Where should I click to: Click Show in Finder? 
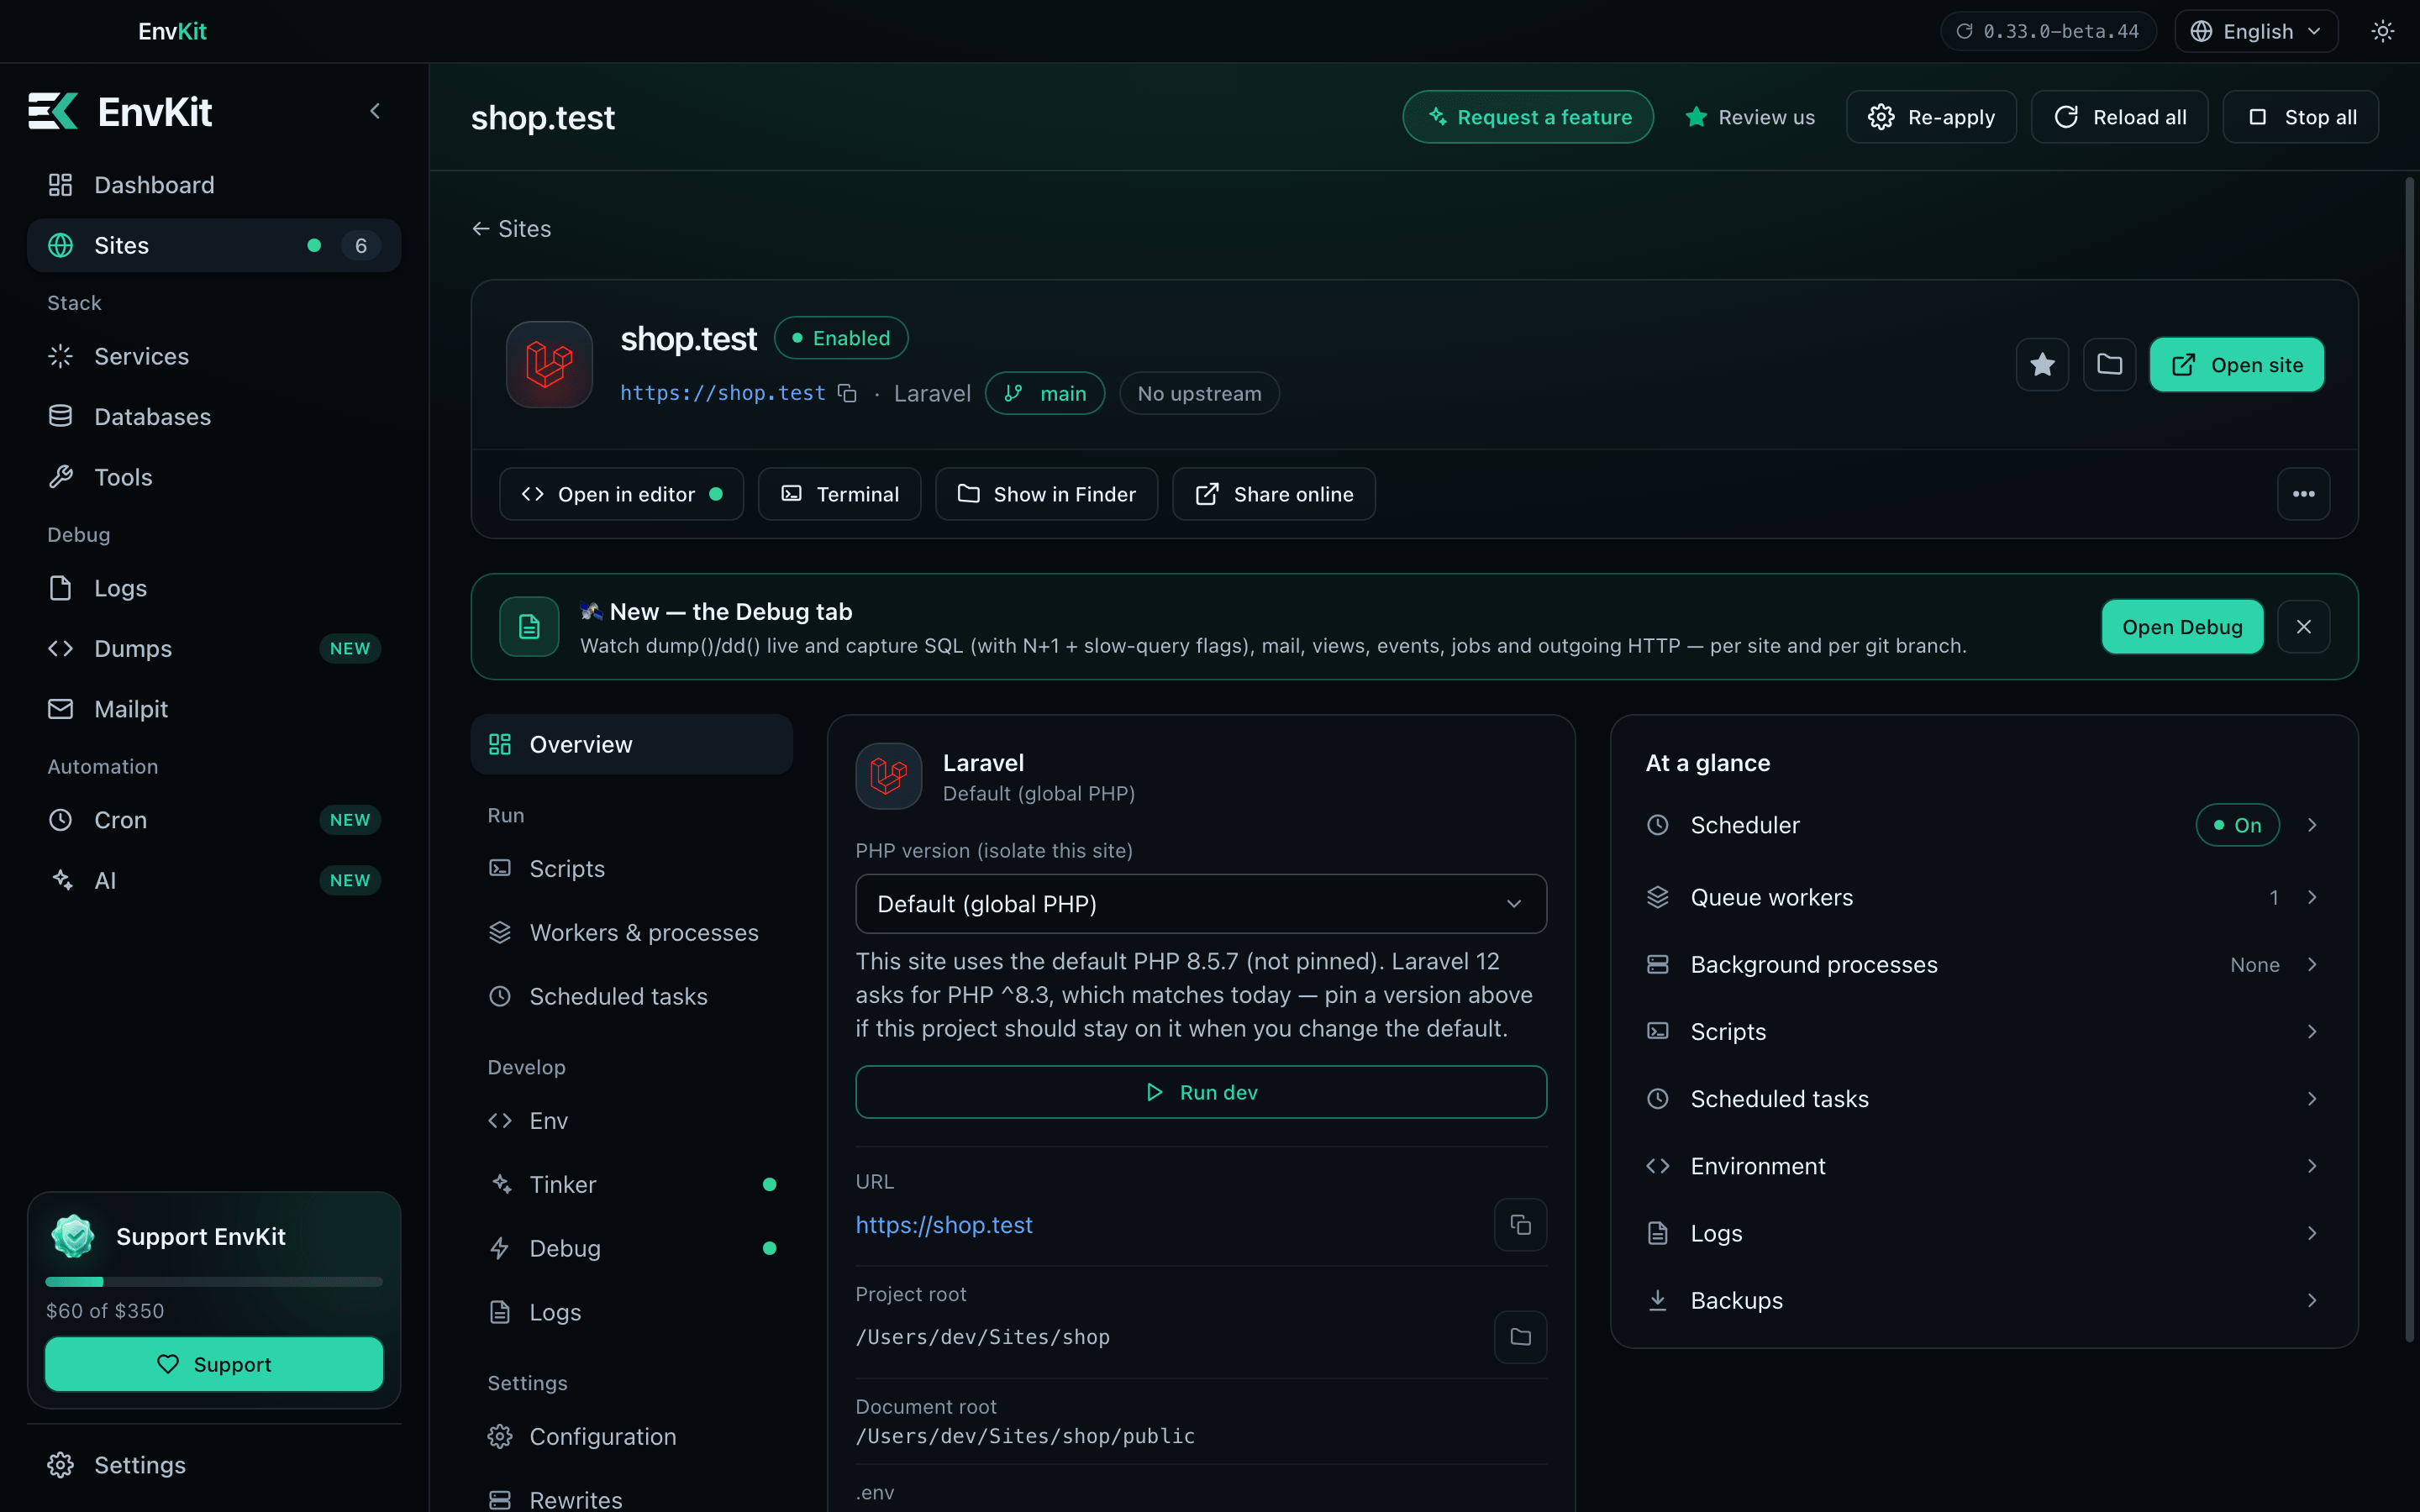point(1046,494)
